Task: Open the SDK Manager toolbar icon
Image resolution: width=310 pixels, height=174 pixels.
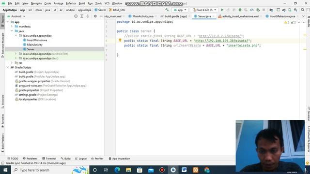Action: [x=295, y=10]
